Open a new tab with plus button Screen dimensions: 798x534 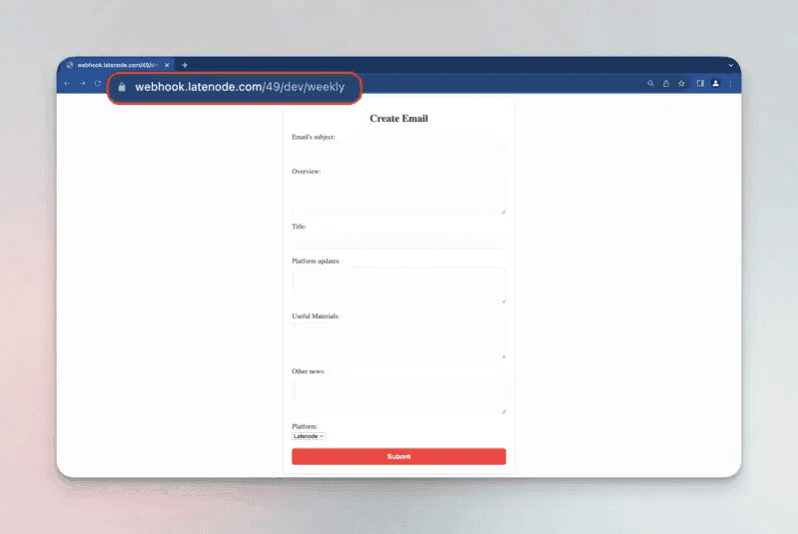coord(185,65)
